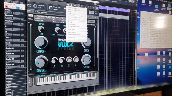Toggle monitor on Áudio 01 track
Viewport: 172px width, 96px height.
coord(11,51)
